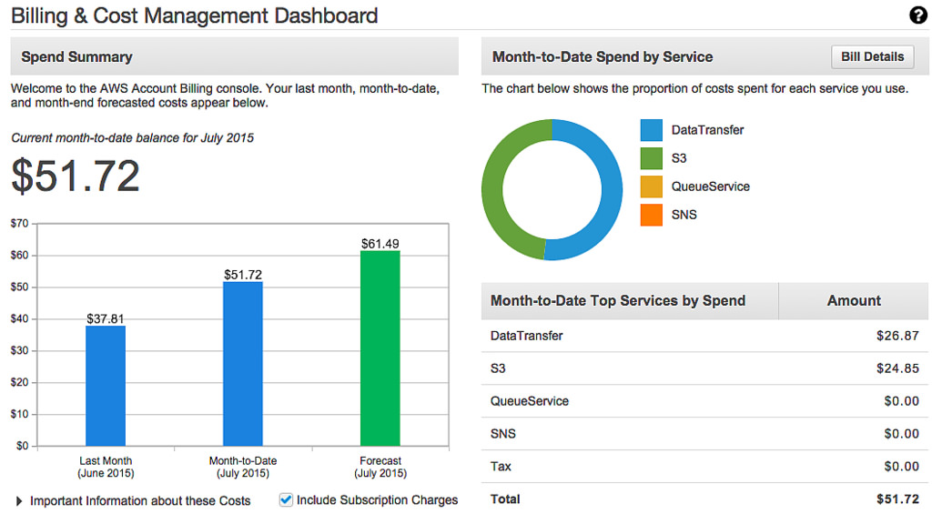The image size is (932, 514).
Task: Select QueueService row in services table
Action: click(705, 401)
